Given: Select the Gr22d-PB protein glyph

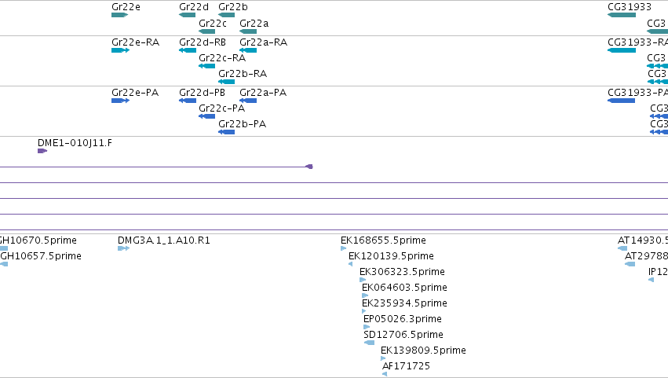Looking at the screenshot, I should pos(188,101).
